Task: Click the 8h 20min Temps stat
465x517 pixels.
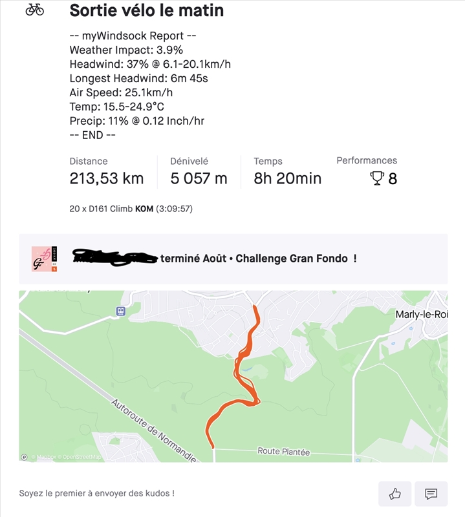Action: 287,178
